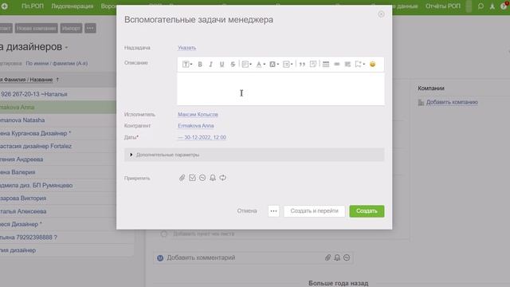This screenshot has width=510, height=287.
Task: Click plus icon in top-left corner
Action: [4, 6]
